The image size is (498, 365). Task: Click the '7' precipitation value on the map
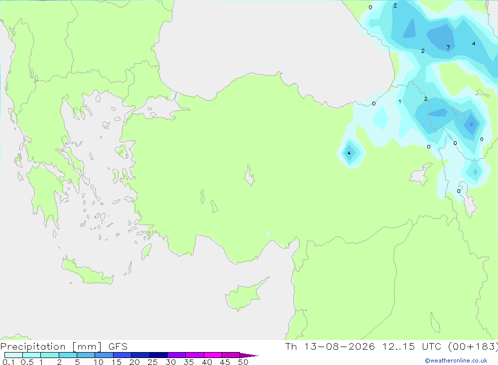tap(448, 47)
